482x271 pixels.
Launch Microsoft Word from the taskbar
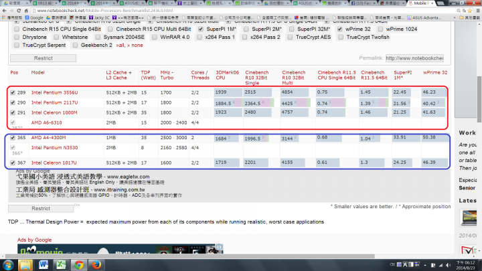pos(44,265)
